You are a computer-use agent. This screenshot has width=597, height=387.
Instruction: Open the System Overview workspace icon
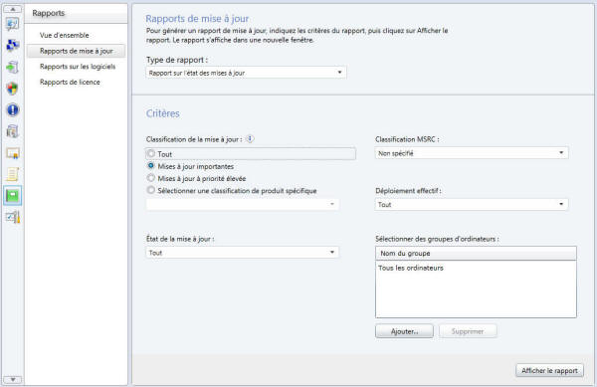12,24
